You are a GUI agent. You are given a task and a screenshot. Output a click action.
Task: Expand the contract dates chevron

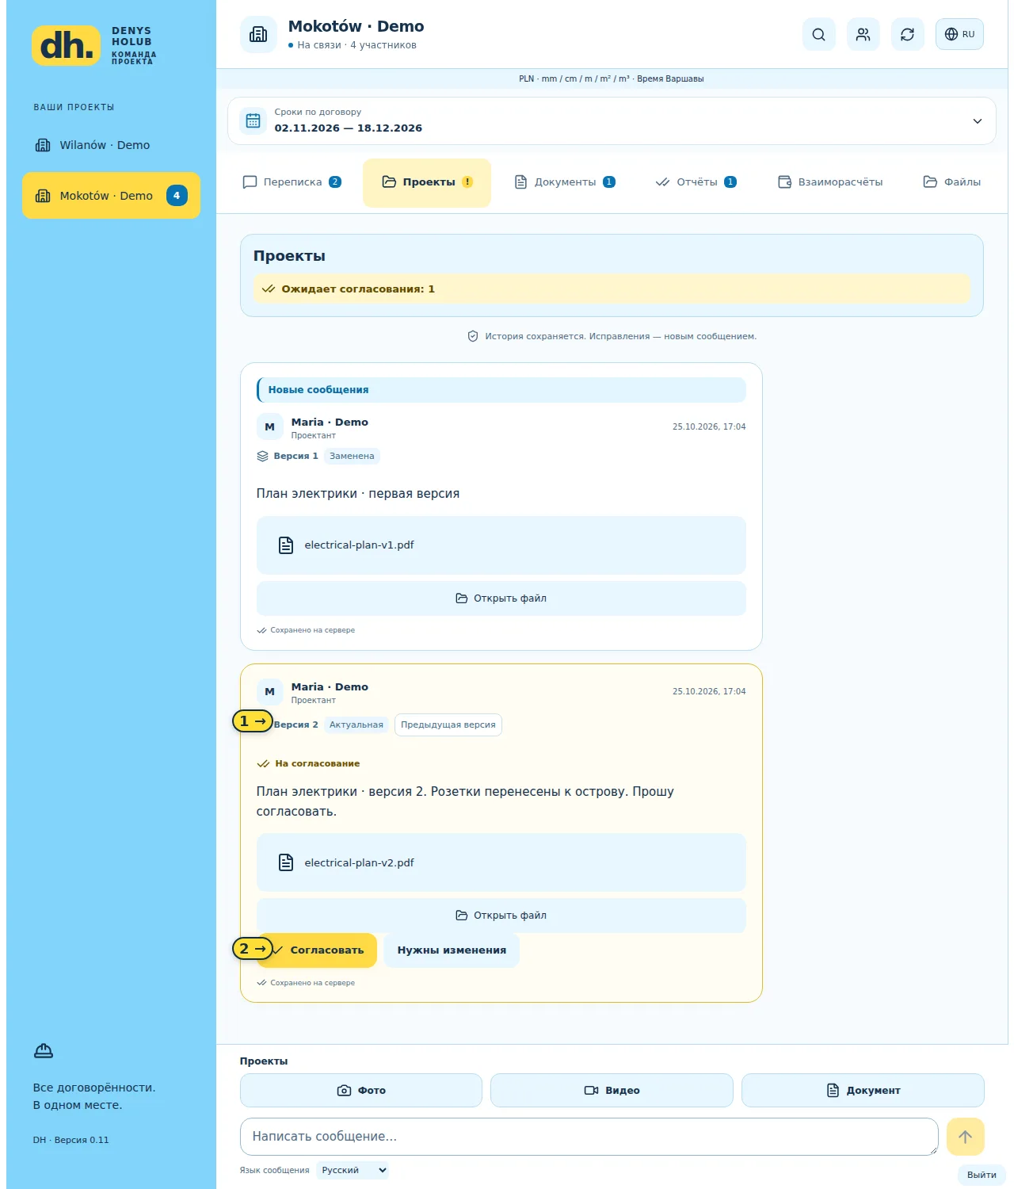coord(977,121)
